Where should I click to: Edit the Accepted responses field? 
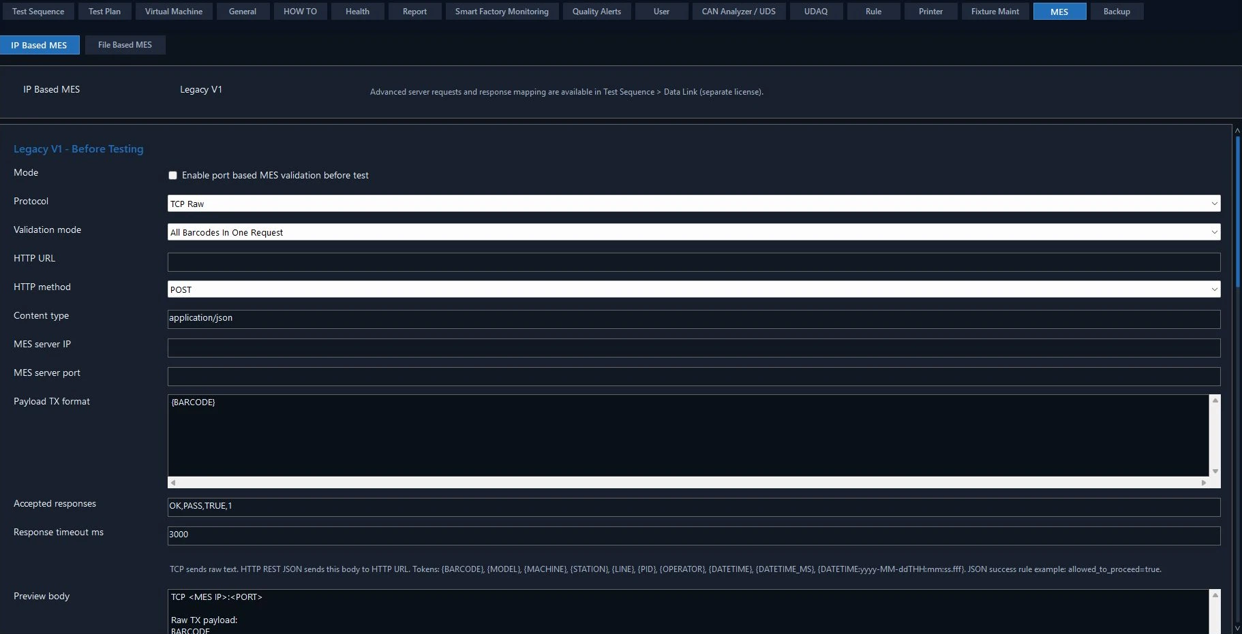(x=694, y=507)
